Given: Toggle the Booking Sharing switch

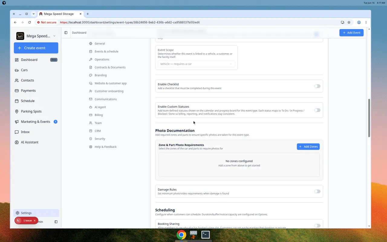Looking at the screenshot, I should [317, 226].
